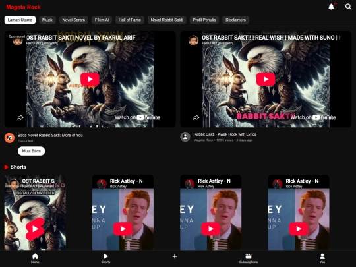Share the Real Wish Suno video

pos(196,117)
